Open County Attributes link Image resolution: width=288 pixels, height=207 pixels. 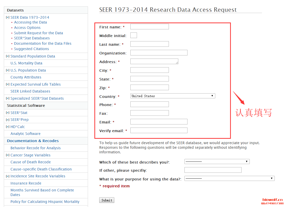(x=26, y=77)
